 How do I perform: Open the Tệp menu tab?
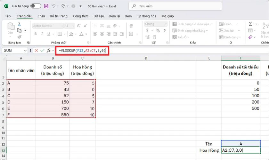8,16
